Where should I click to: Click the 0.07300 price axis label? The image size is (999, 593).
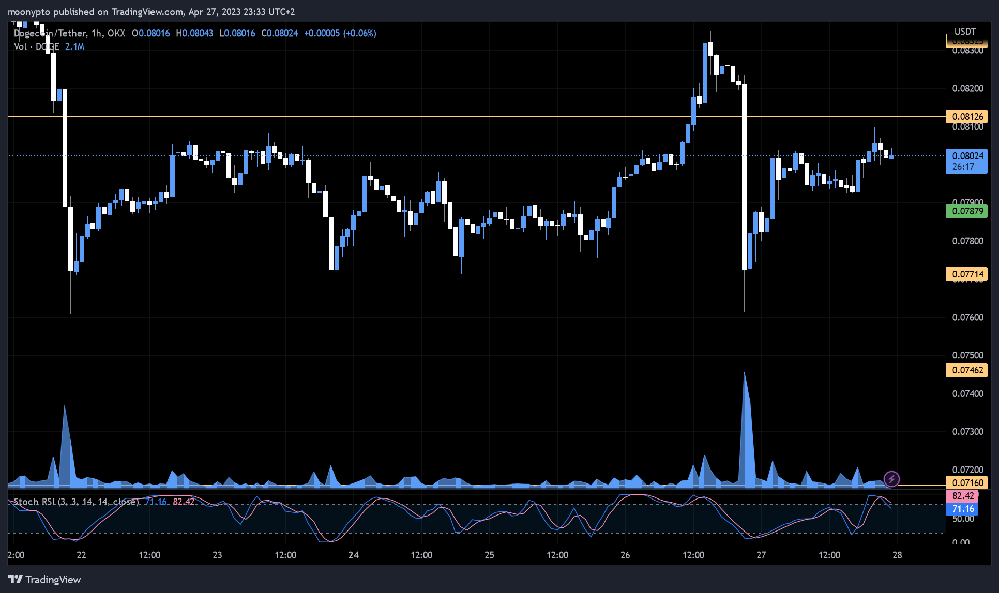968,431
